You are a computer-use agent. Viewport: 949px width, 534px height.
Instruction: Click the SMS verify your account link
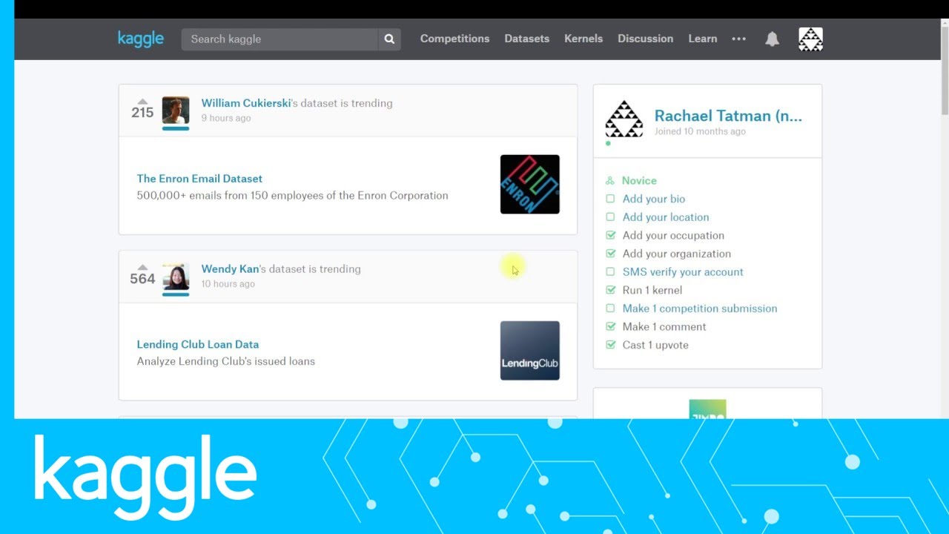pos(683,272)
